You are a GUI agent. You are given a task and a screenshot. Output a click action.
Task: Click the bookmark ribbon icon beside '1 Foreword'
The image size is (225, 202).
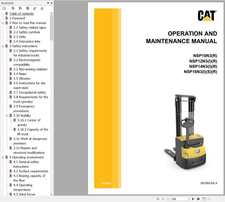coord(6,18)
